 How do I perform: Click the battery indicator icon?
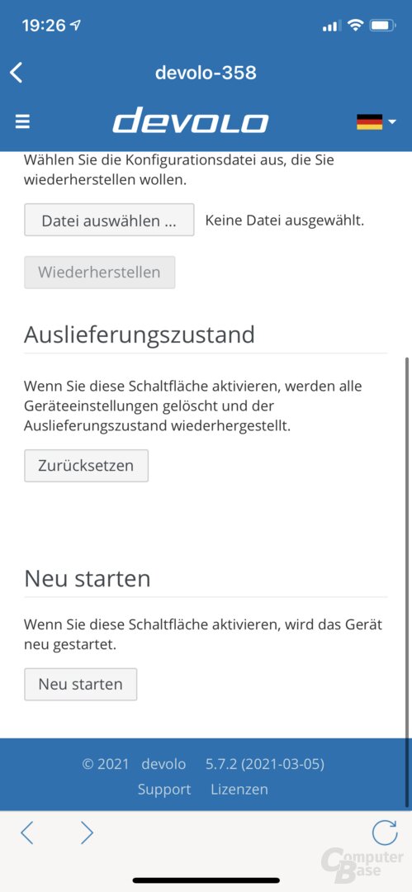click(x=382, y=25)
